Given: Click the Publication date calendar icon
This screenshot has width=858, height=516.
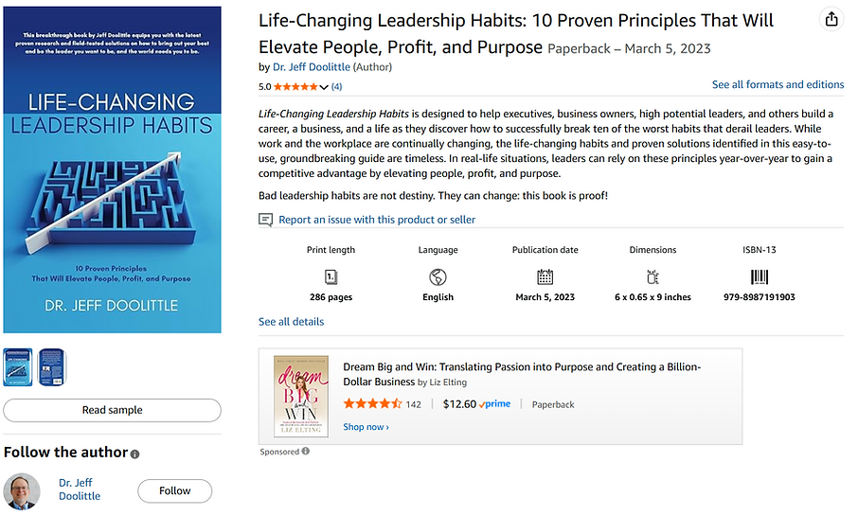Looking at the screenshot, I should [x=545, y=277].
